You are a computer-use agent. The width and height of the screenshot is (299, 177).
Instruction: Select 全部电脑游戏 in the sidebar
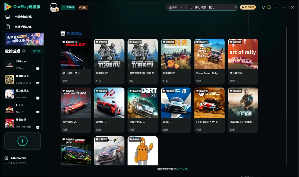click(x=23, y=17)
